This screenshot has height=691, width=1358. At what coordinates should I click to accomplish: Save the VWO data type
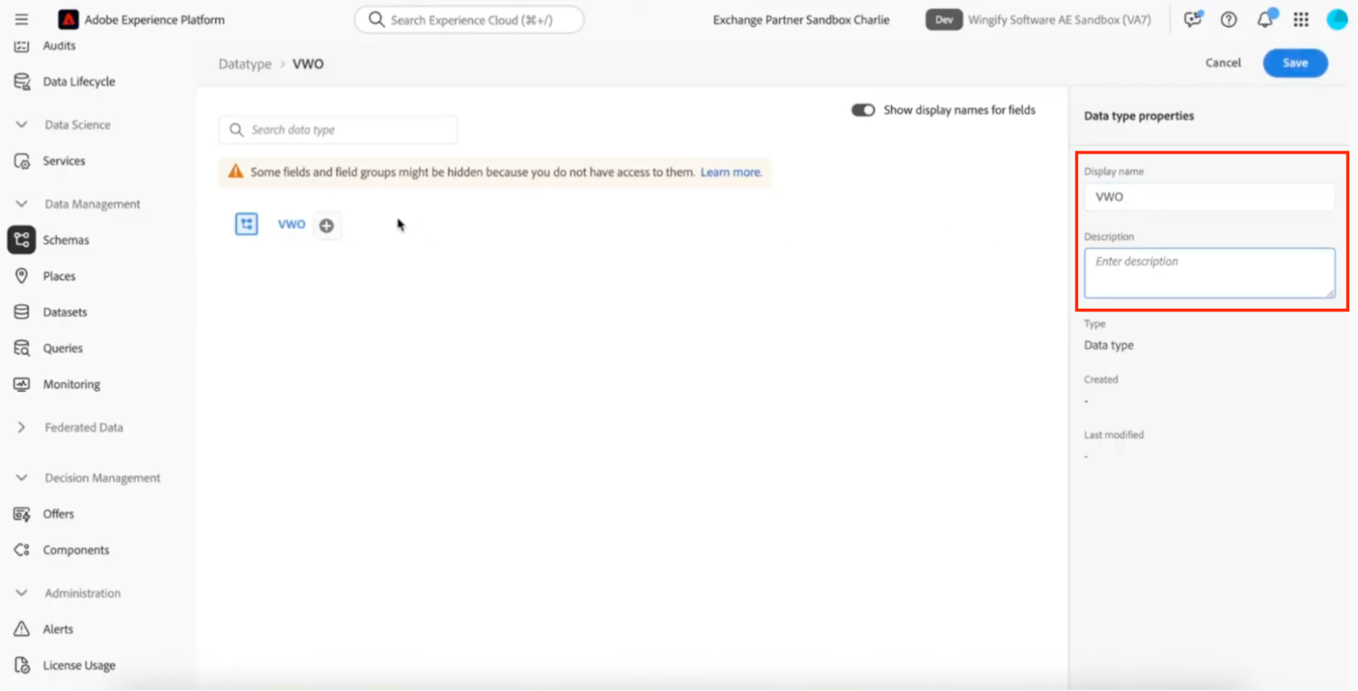1295,62
